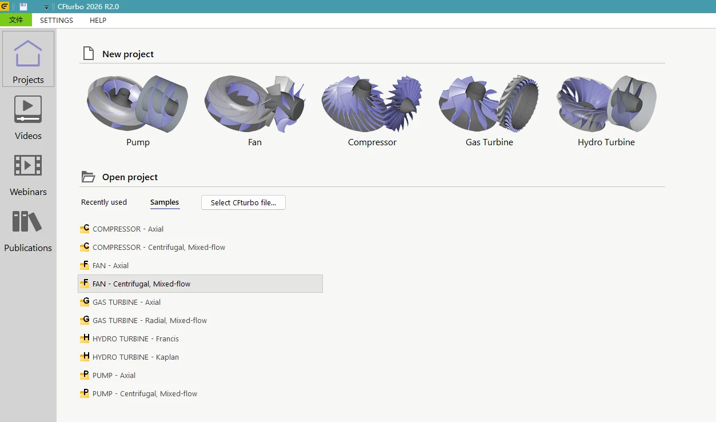Open the quick access toolbar dropdown arrow
The height and width of the screenshot is (422, 716).
coord(47,7)
